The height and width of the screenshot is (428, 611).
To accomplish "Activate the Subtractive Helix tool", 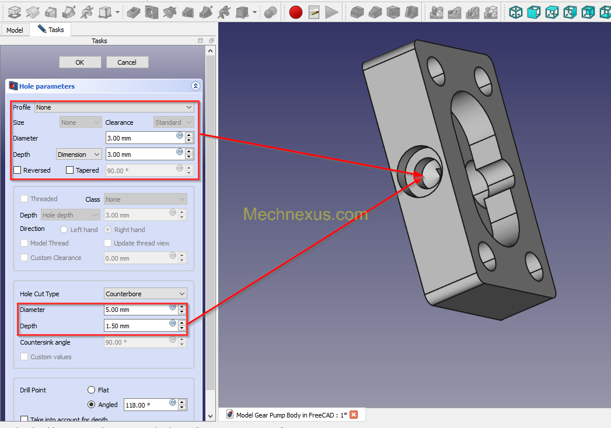I will click(224, 12).
